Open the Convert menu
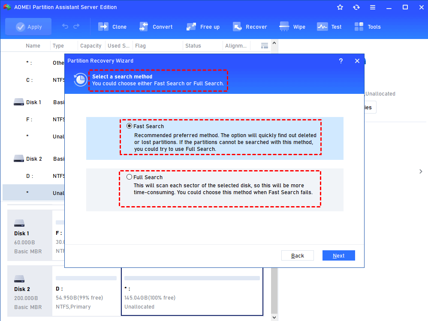Screen dimensions: 428x321 click(x=156, y=27)
